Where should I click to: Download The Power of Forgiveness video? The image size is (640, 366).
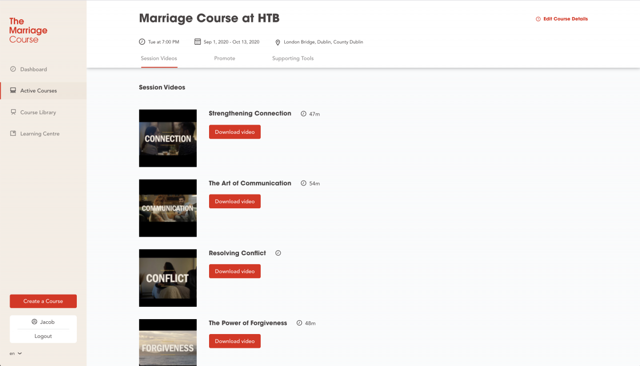pyautogui.click(x=235, y=341)
